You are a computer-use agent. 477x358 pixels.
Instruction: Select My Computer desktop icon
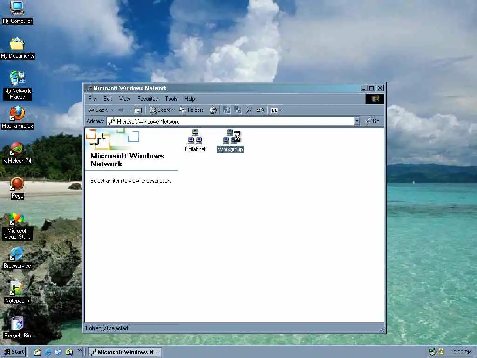click(x=17, y=13)
